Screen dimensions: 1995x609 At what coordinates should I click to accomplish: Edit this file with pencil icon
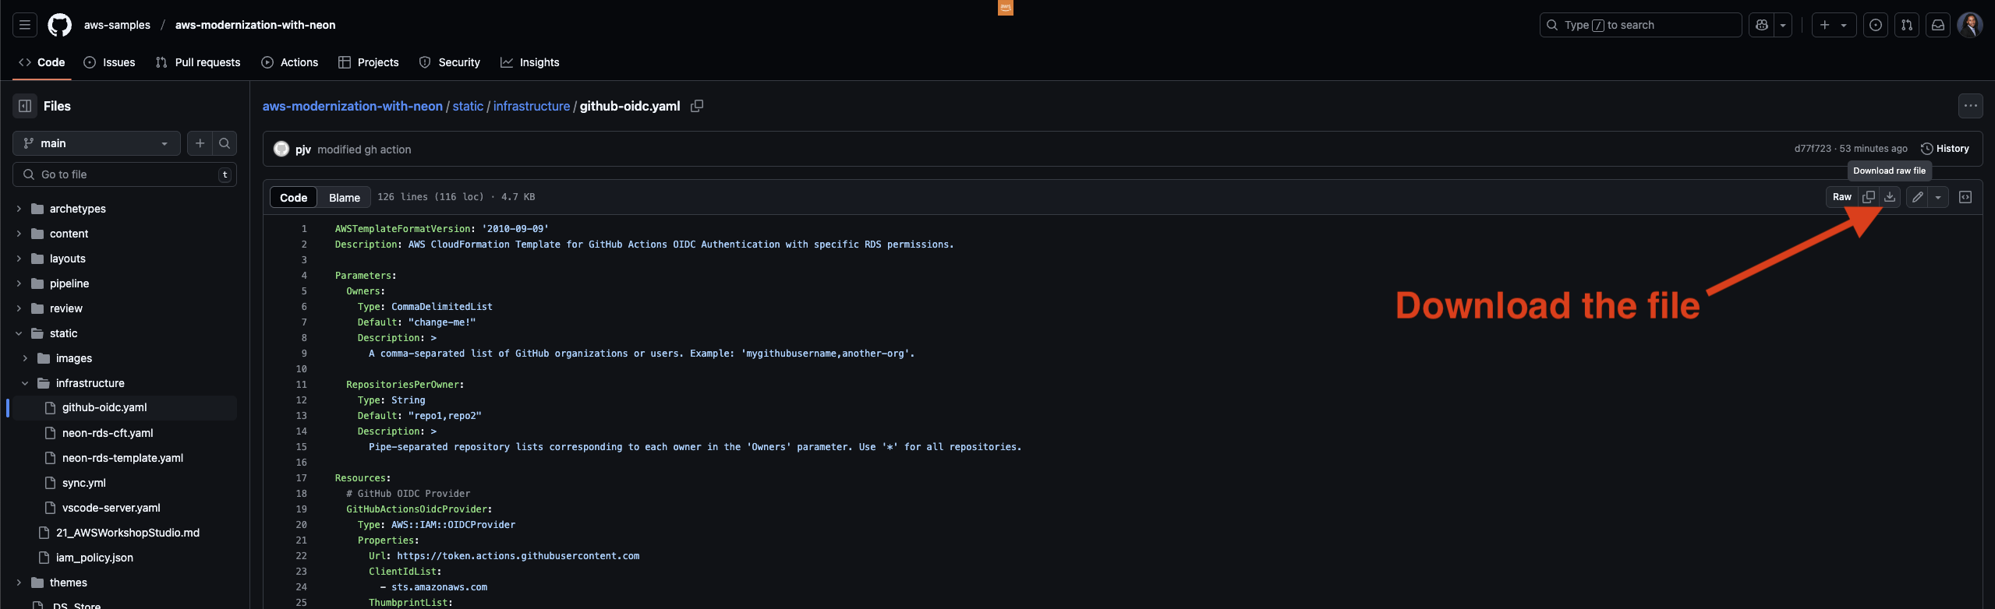pos(1917,197)
